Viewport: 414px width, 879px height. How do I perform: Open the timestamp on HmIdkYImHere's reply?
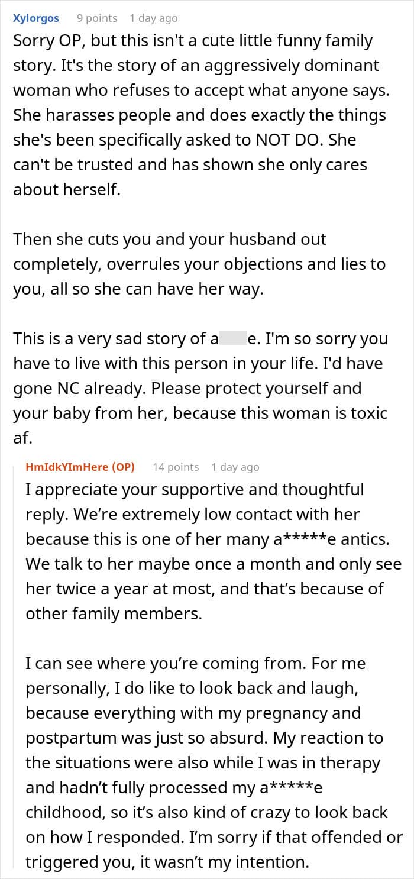coord(235,467)
